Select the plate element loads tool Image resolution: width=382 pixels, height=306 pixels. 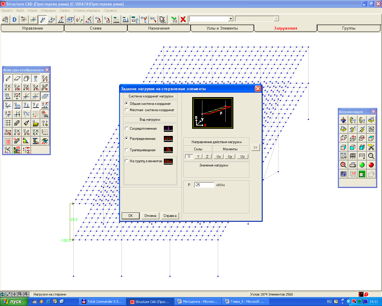coord(52,19)
